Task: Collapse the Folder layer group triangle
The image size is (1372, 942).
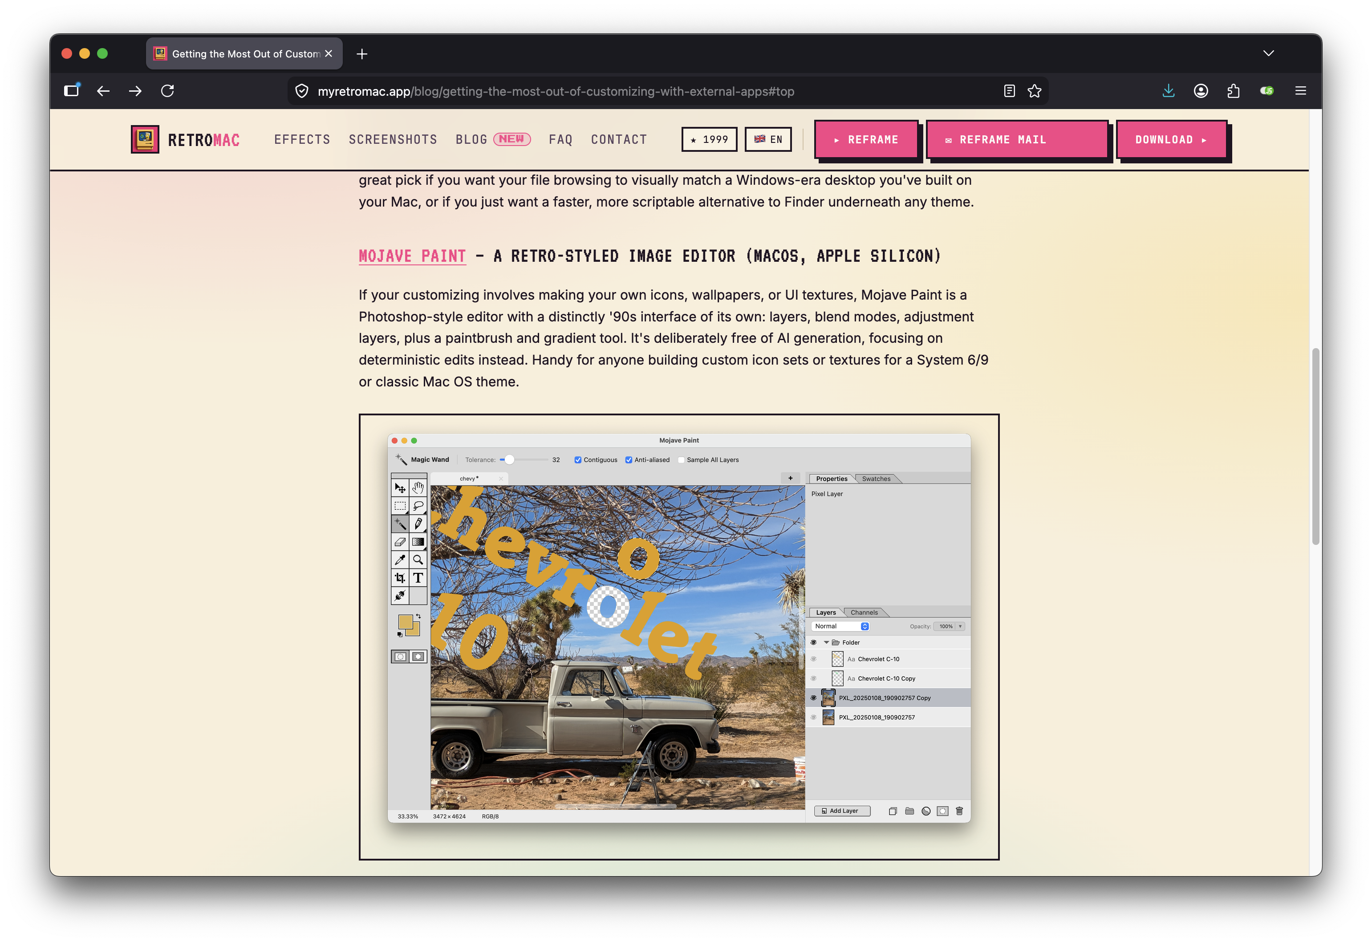Action: coord(826,642)
